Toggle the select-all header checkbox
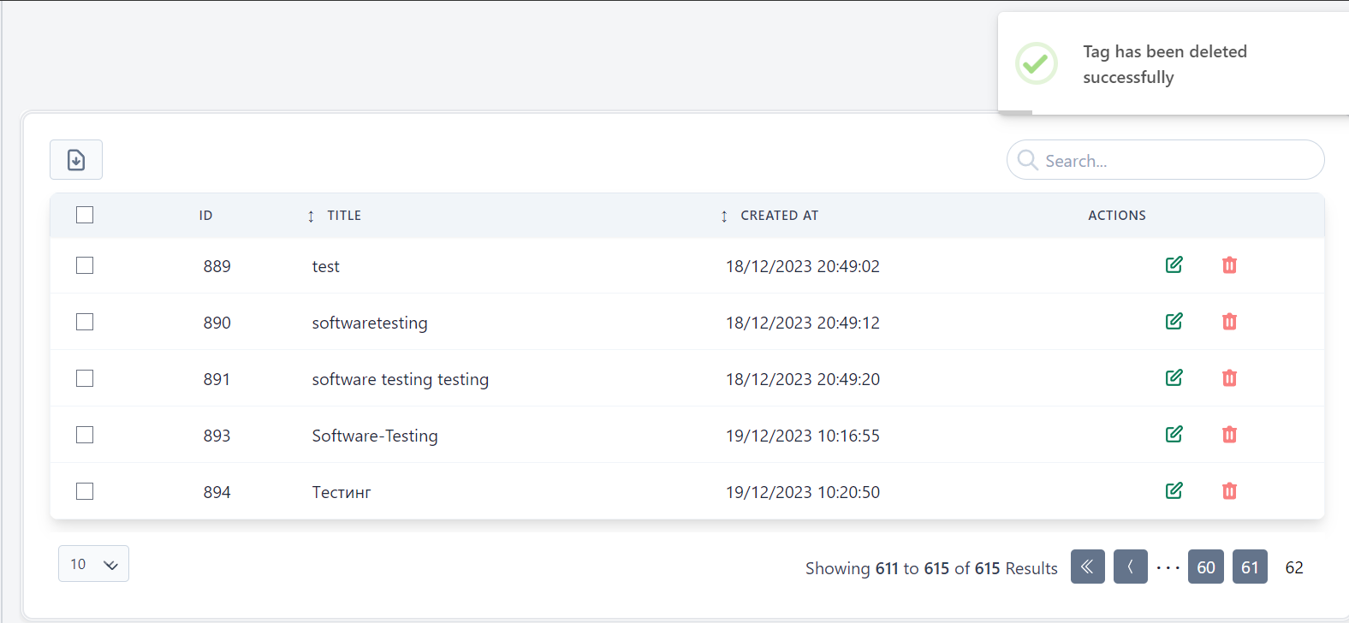This screenshot has width=1349, height=623. click(85, 215)
